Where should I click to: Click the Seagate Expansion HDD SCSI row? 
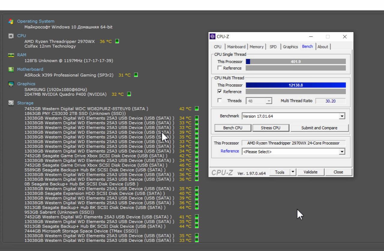pos(94,193)
